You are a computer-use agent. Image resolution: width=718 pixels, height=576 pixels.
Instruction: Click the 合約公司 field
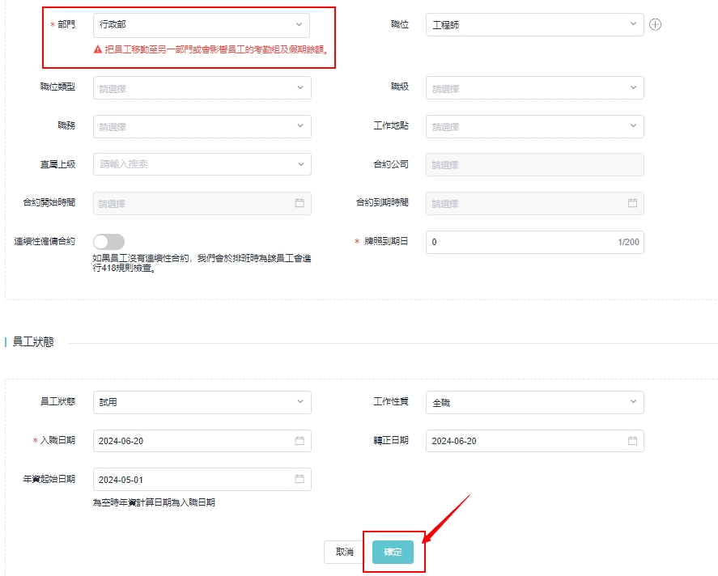tap(534, 164)
